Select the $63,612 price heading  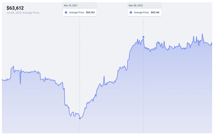click(x=15, y=8)
